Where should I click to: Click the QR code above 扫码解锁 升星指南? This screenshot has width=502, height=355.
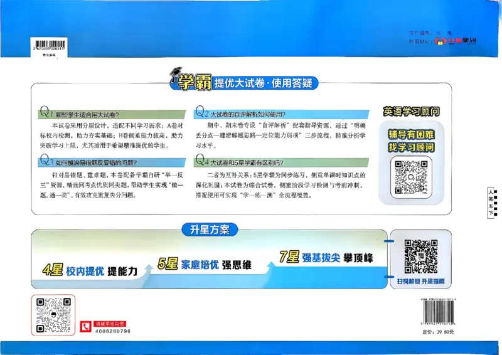pyautogui.click(x=420, y=257)
